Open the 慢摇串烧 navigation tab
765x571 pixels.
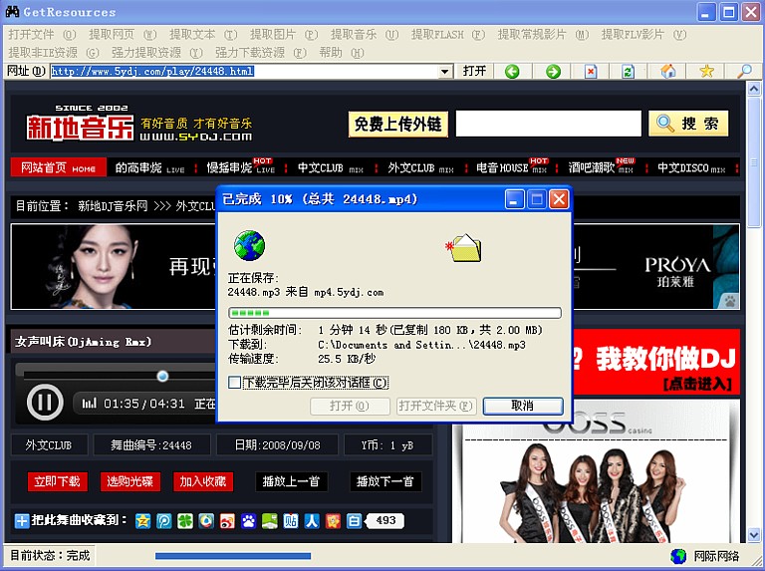tap(241, 167)
